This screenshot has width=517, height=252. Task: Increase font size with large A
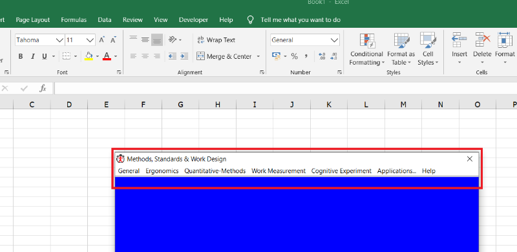point(102,40)
